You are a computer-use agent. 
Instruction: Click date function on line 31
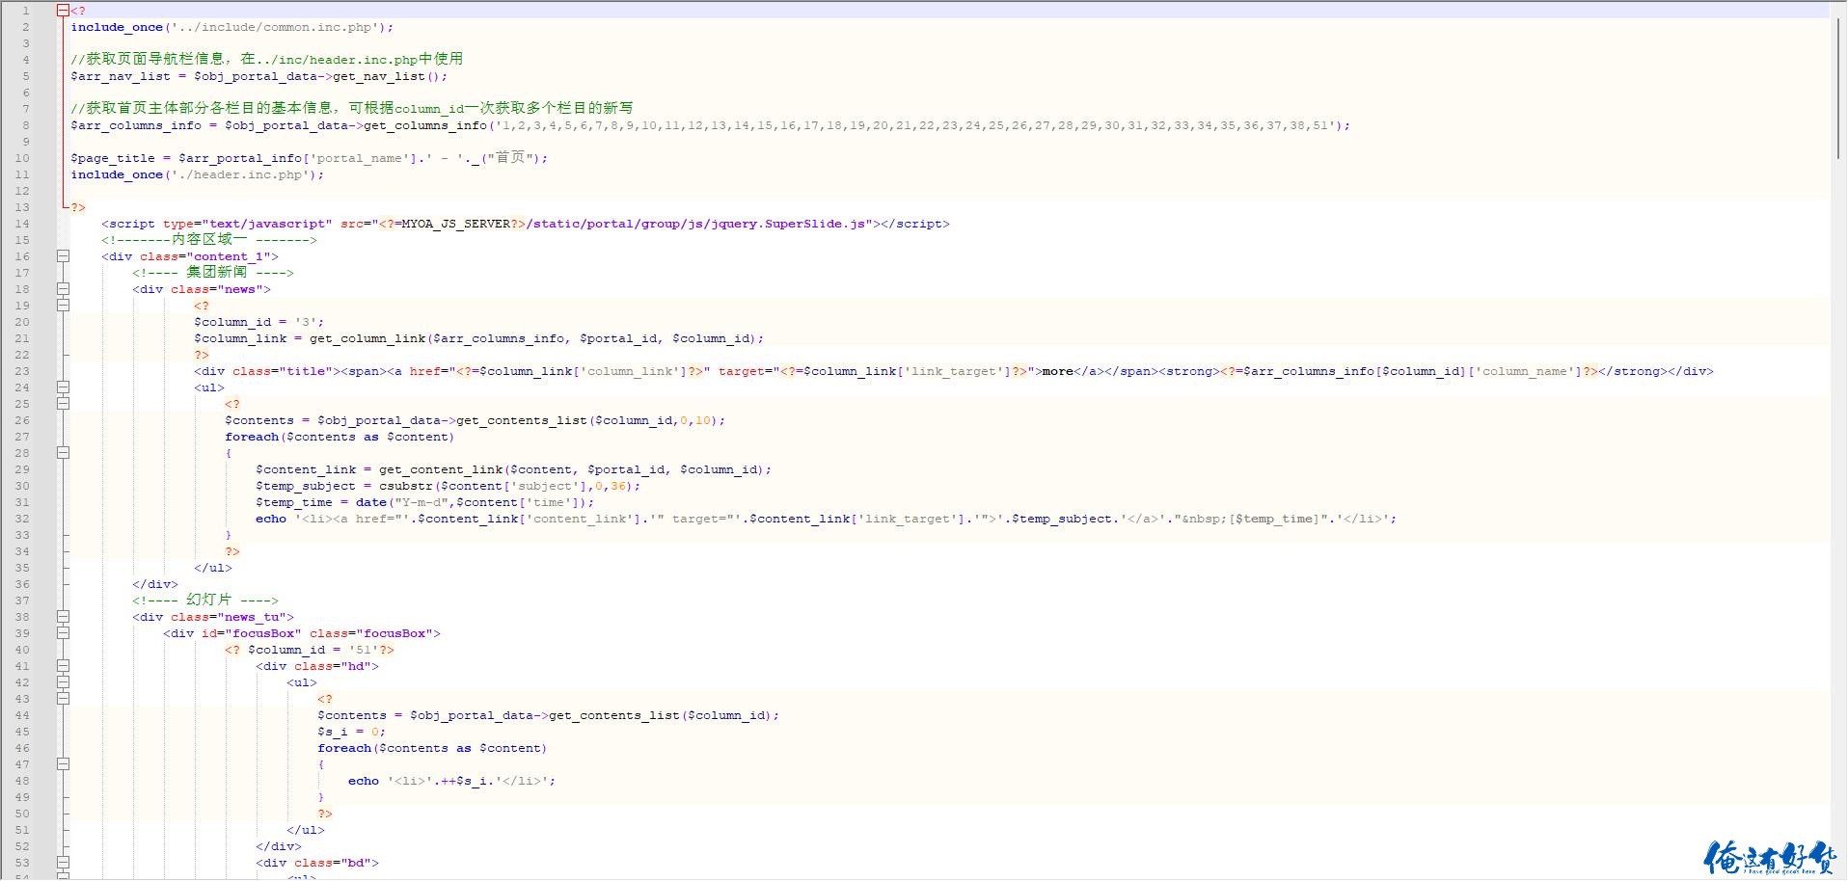pos(371,502)
